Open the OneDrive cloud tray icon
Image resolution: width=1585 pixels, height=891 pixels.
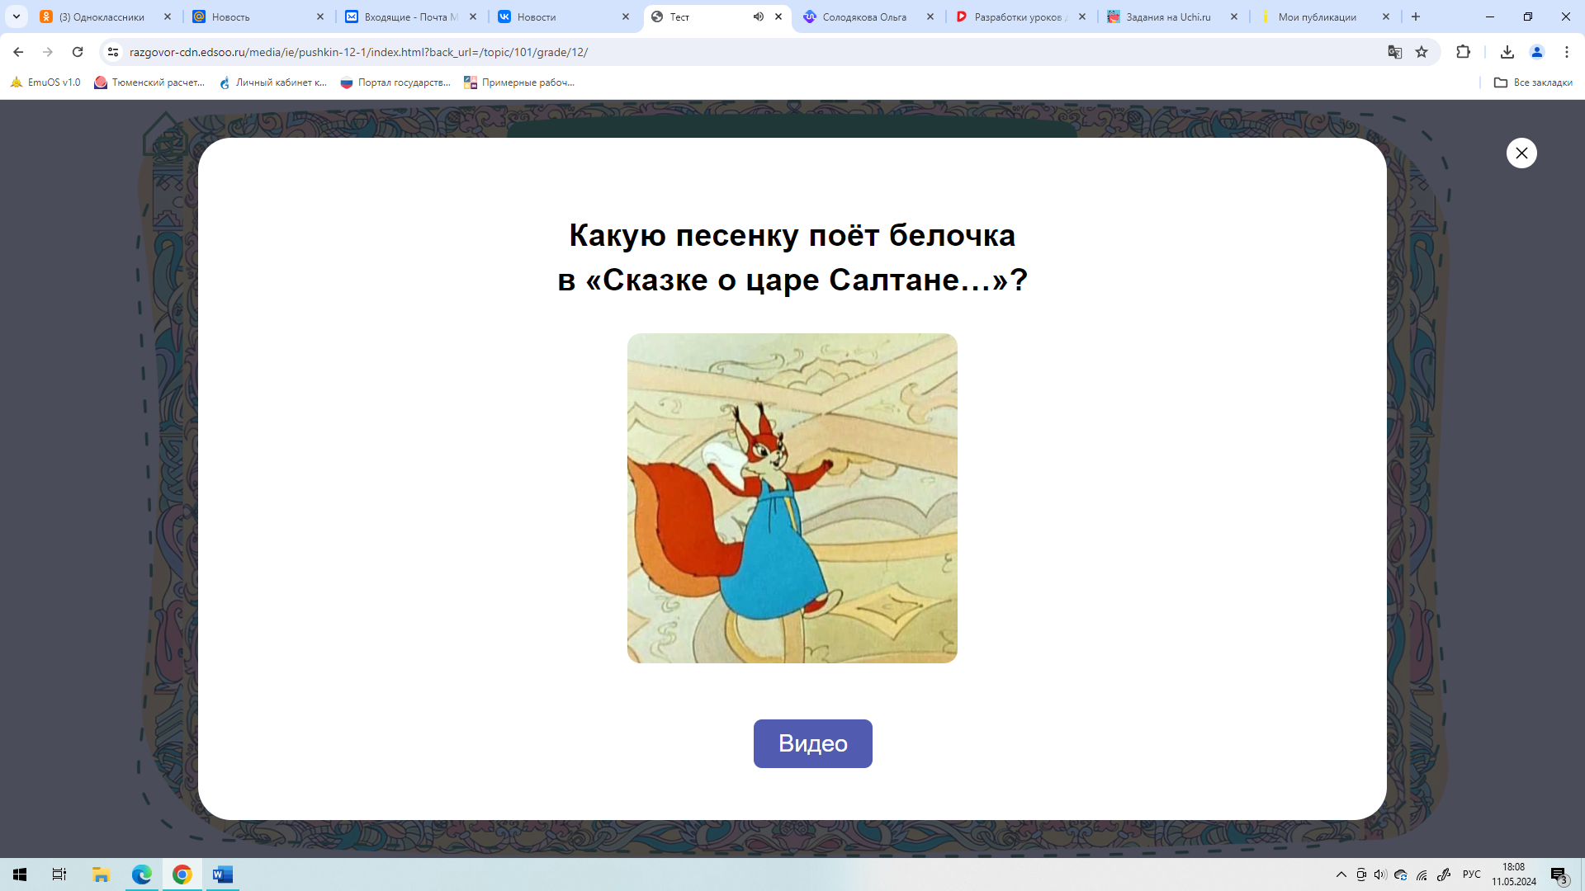click(1401, 874)
